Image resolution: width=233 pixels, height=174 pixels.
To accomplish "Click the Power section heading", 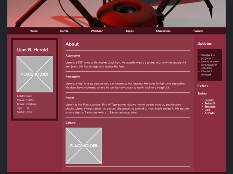I will coord(70,98).
